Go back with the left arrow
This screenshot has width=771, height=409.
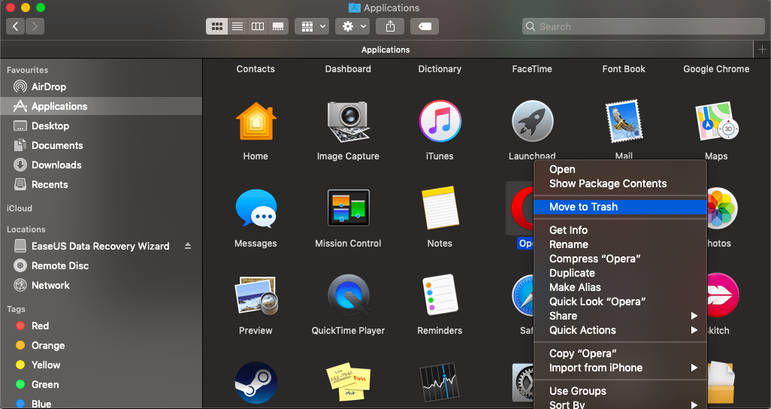[16, 26]
